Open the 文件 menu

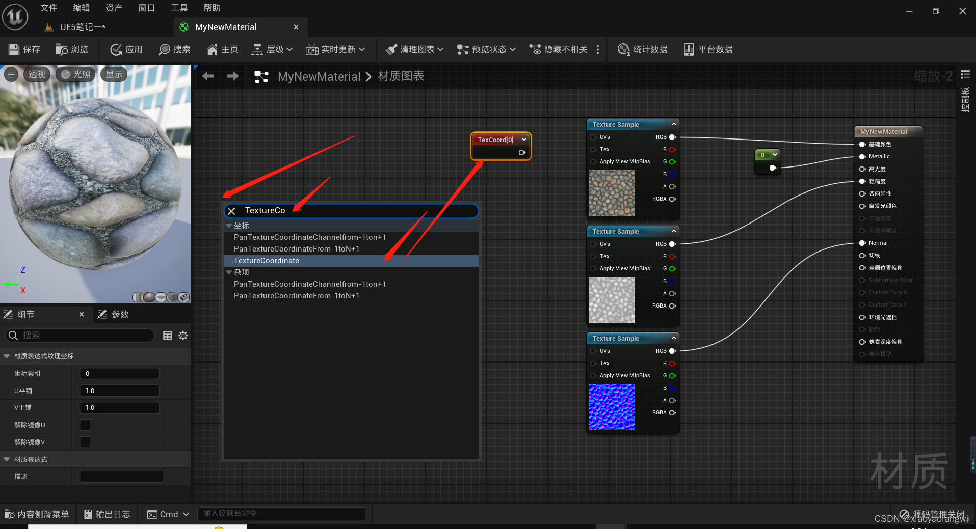tap(49, 8)
